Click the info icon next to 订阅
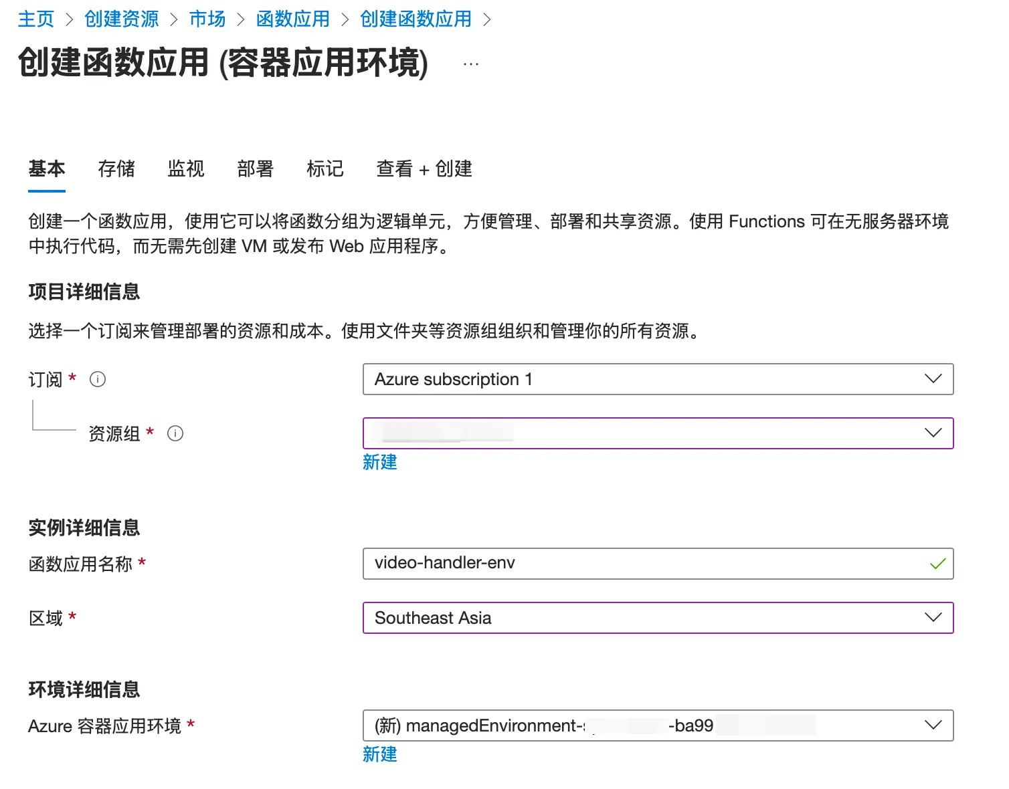This screenshot has width=1009, height=789. pyautogui.click(x=98, y=380)
